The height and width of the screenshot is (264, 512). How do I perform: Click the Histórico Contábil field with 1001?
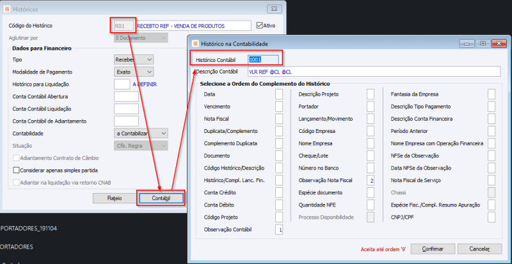pos(263,59)
